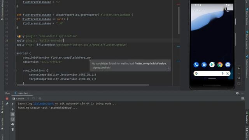Tap the microphone in Google search bar
This screenshot has width=249, height=140.
click(x=223, y=73)
